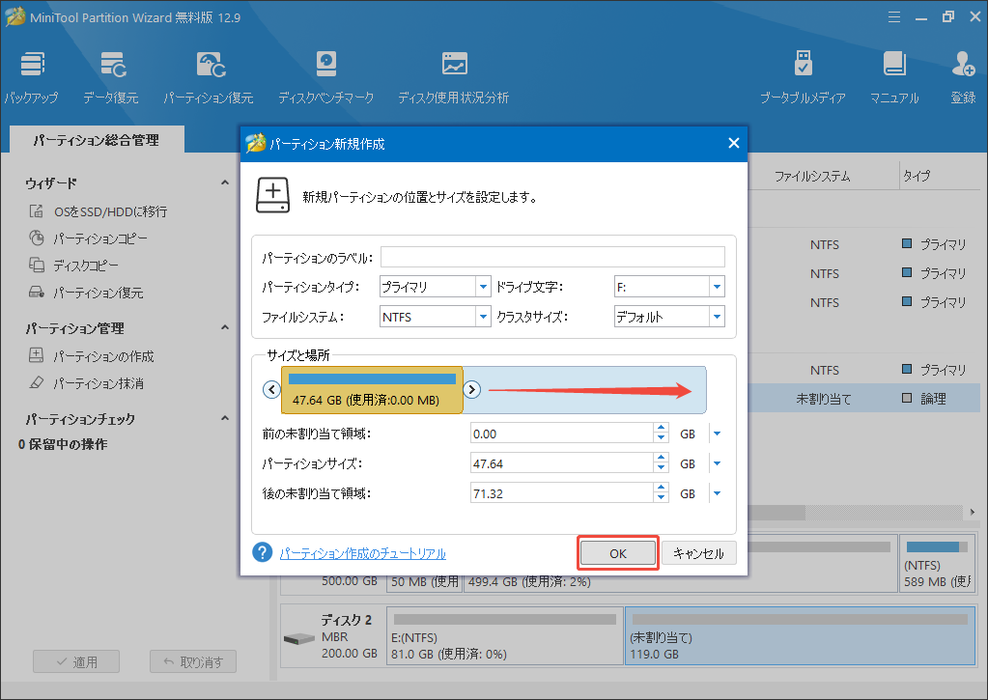Launch パーティション復元 from top toolbar
The height and width of the screenshot is (700, 988).
coord(209,77)
